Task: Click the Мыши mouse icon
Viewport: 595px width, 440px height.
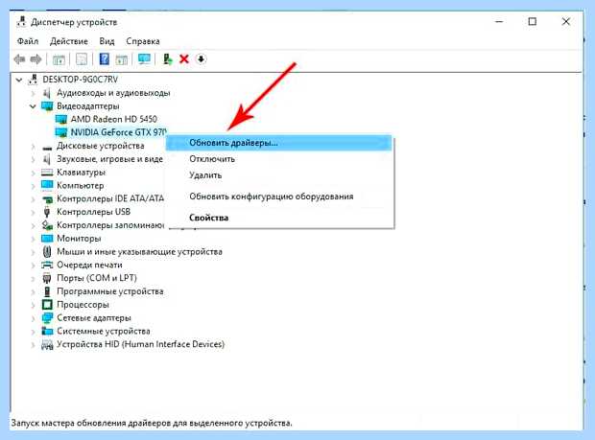Action: (47, 252)
